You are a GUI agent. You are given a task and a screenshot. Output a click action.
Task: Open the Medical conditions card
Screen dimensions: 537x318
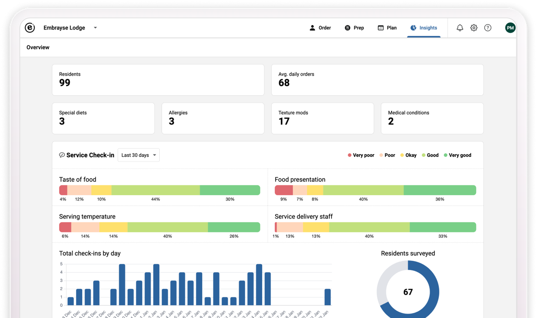(432, 118)
